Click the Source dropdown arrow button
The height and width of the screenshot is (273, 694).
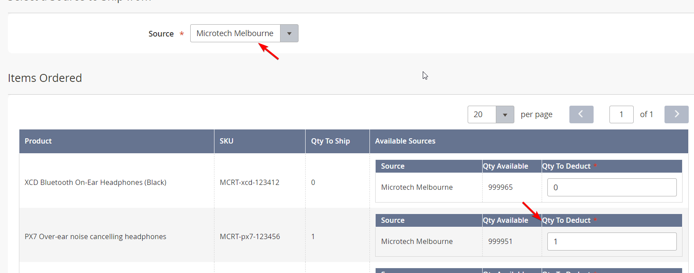(289, 33)
